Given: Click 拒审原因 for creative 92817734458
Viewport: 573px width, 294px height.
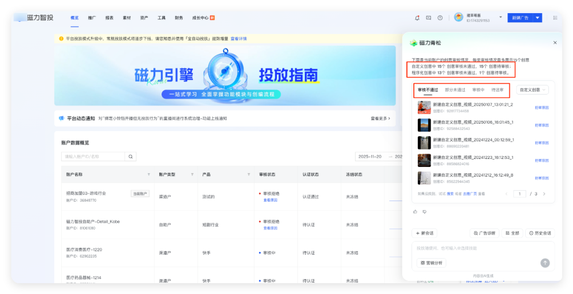Looking at the screenshot, I should coord(542,108).
